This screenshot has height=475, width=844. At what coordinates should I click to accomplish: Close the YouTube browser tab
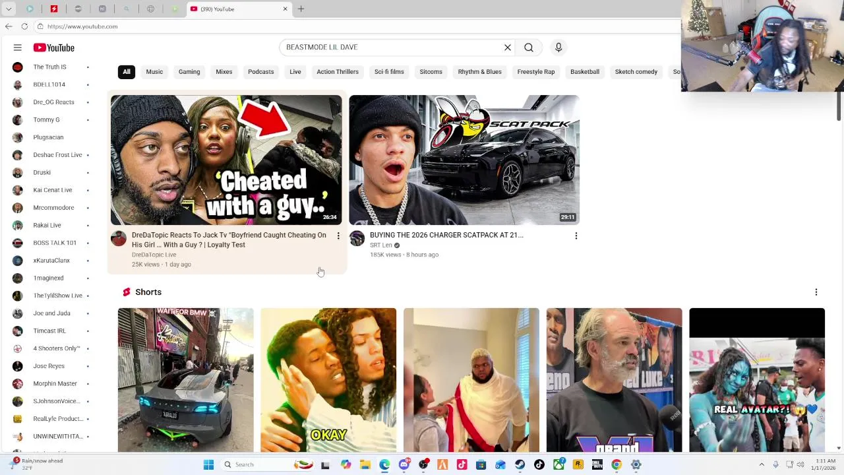click(286, 9)
